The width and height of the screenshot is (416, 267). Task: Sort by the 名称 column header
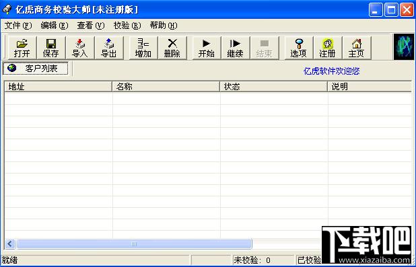point(166,87)
